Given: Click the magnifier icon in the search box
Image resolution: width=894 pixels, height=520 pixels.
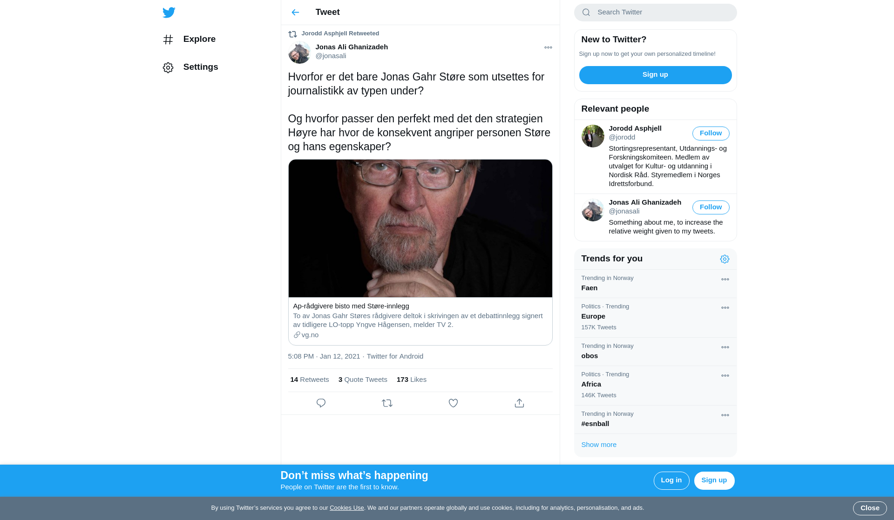Looking at the screenshot, I should 586,13.
